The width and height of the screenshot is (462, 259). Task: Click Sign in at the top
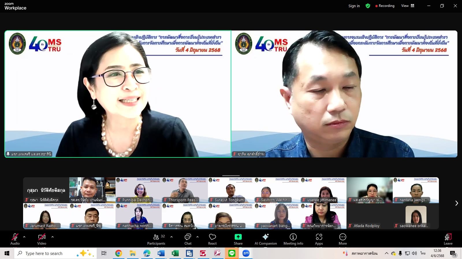[x=354, y=6]
